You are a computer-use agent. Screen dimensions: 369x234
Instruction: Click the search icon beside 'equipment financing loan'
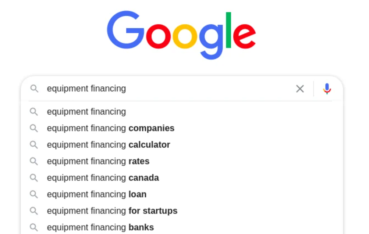click(34, 194)
